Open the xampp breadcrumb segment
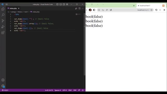Screen dimensions: 167x94 click(13, 12)
